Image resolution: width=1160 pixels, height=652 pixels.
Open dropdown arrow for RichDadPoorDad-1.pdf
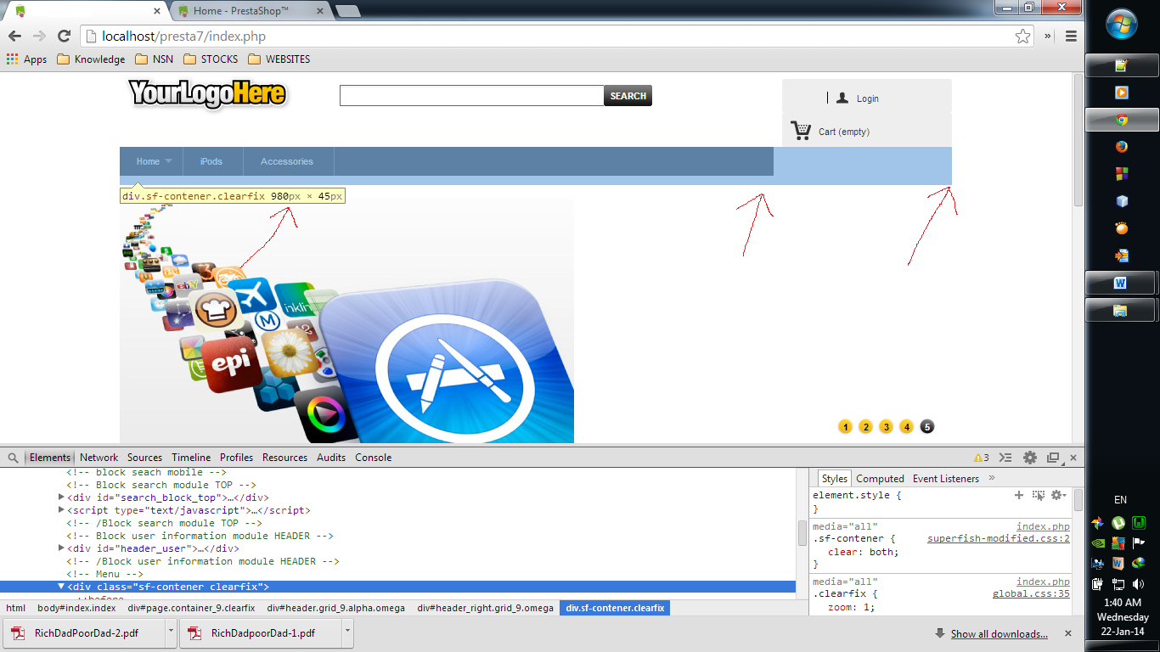click(x=347, y=633)
